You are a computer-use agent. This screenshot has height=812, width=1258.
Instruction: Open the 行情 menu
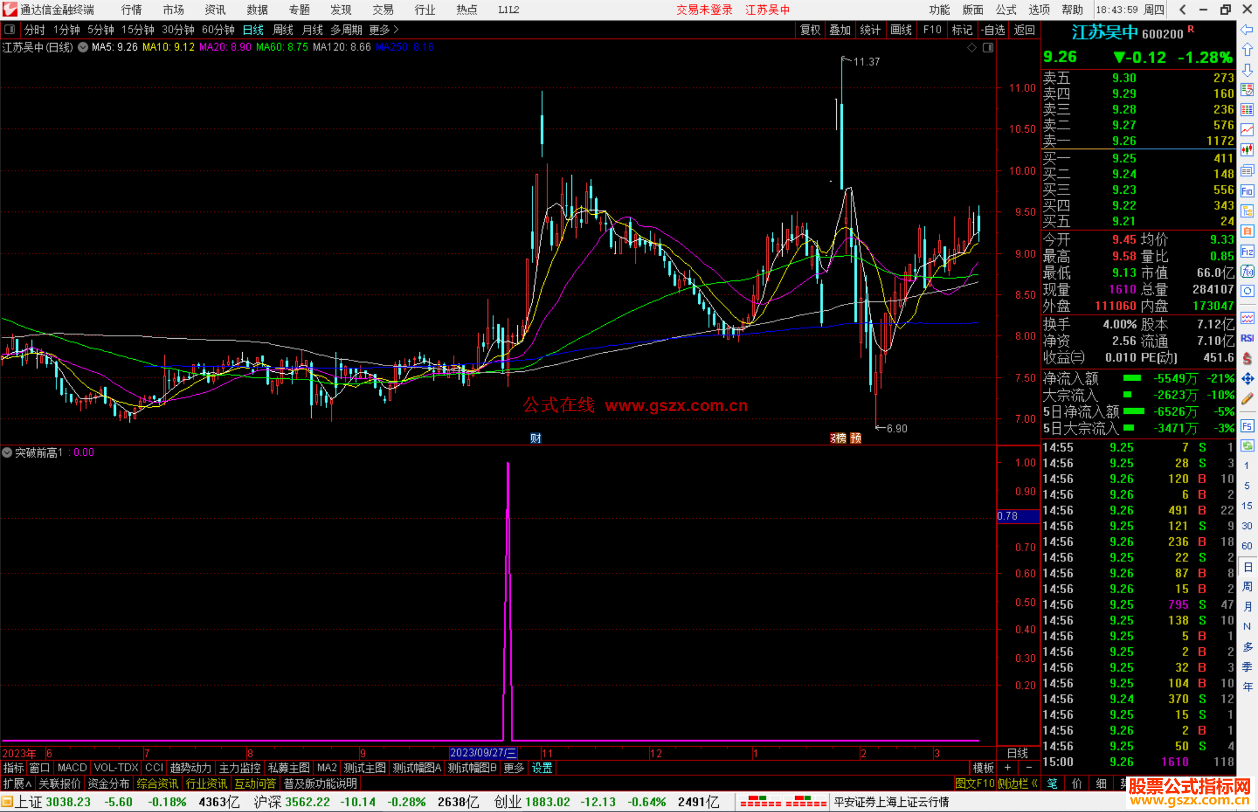(x=132, y=10)
